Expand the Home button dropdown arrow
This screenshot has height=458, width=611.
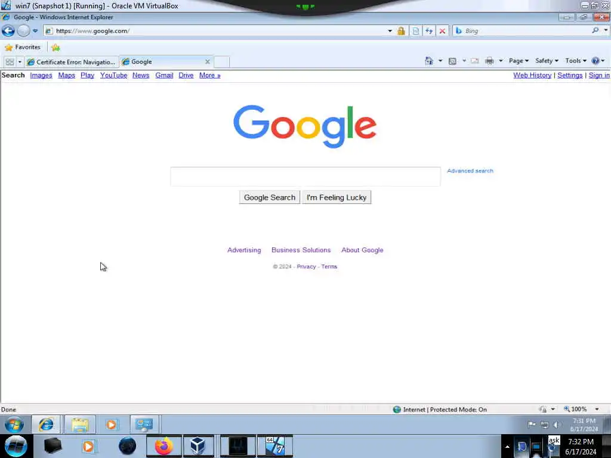click(x=440, y=61)
